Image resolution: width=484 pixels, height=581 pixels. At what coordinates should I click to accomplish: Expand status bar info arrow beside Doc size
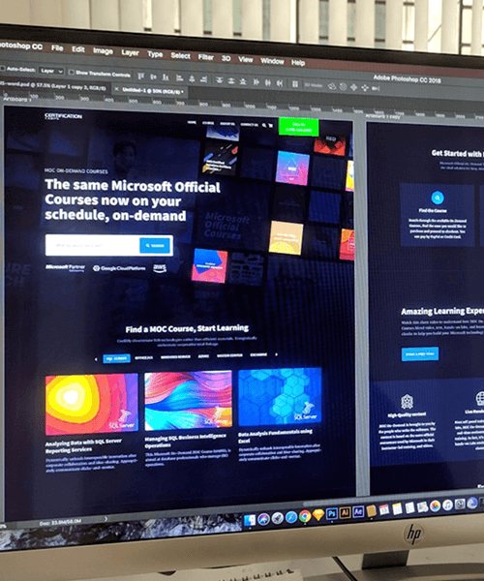(106, 519)
